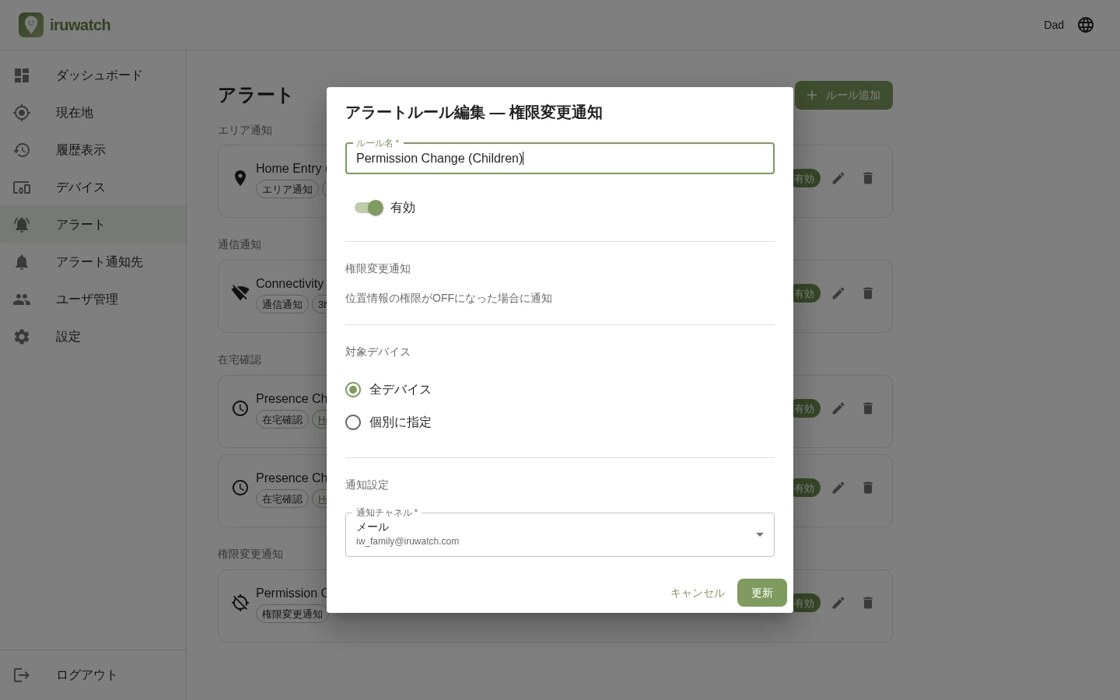The width and height of the screenshot is (1120, 700).
Task: Go to デバイス menu item
Action: [93, 187]
